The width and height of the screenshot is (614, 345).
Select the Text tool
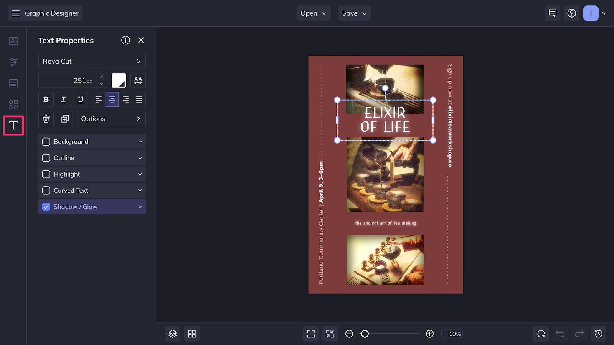13,125
